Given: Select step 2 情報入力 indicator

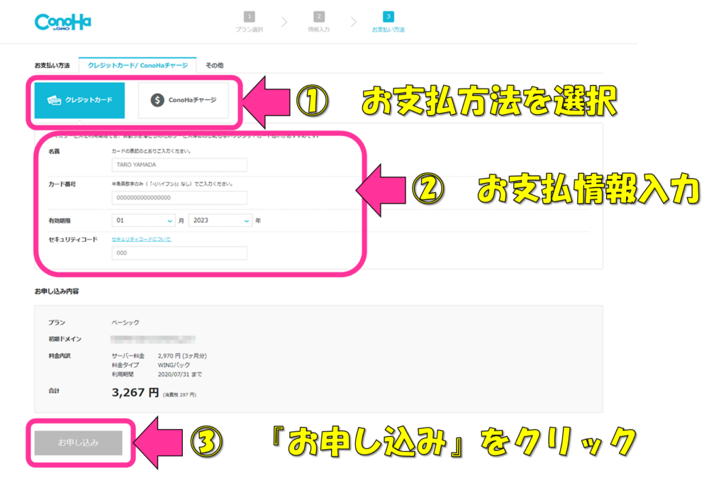Looking at the screenshot, I should (x=318, y=22).
